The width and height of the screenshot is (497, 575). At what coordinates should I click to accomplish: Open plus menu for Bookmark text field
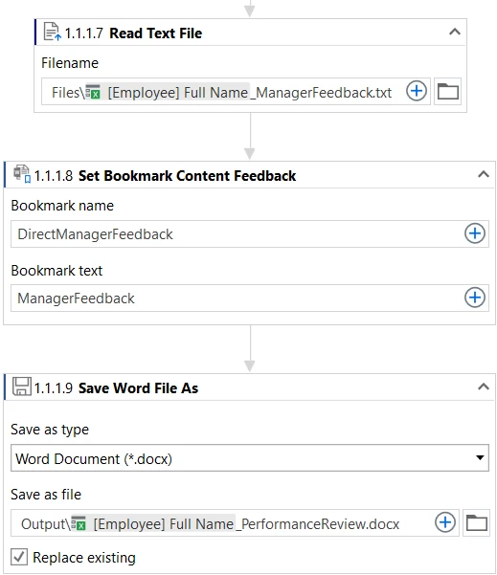click(475, 298)
